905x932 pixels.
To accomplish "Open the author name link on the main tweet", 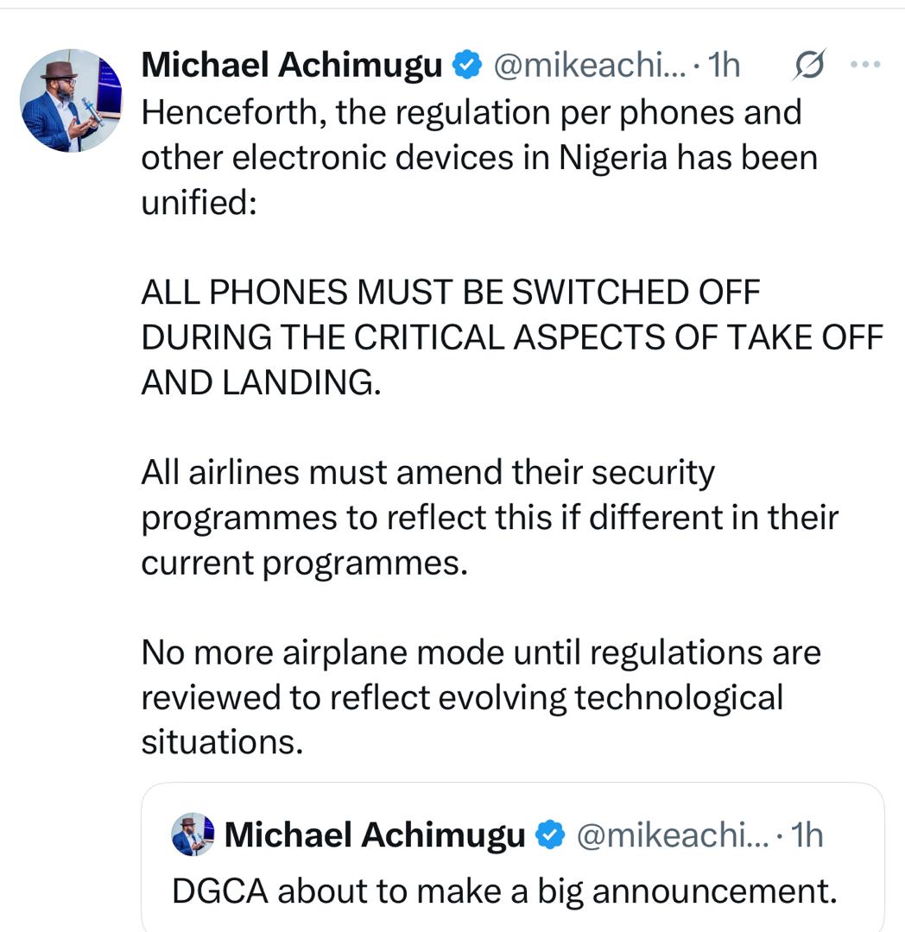I will click(291, 66).
